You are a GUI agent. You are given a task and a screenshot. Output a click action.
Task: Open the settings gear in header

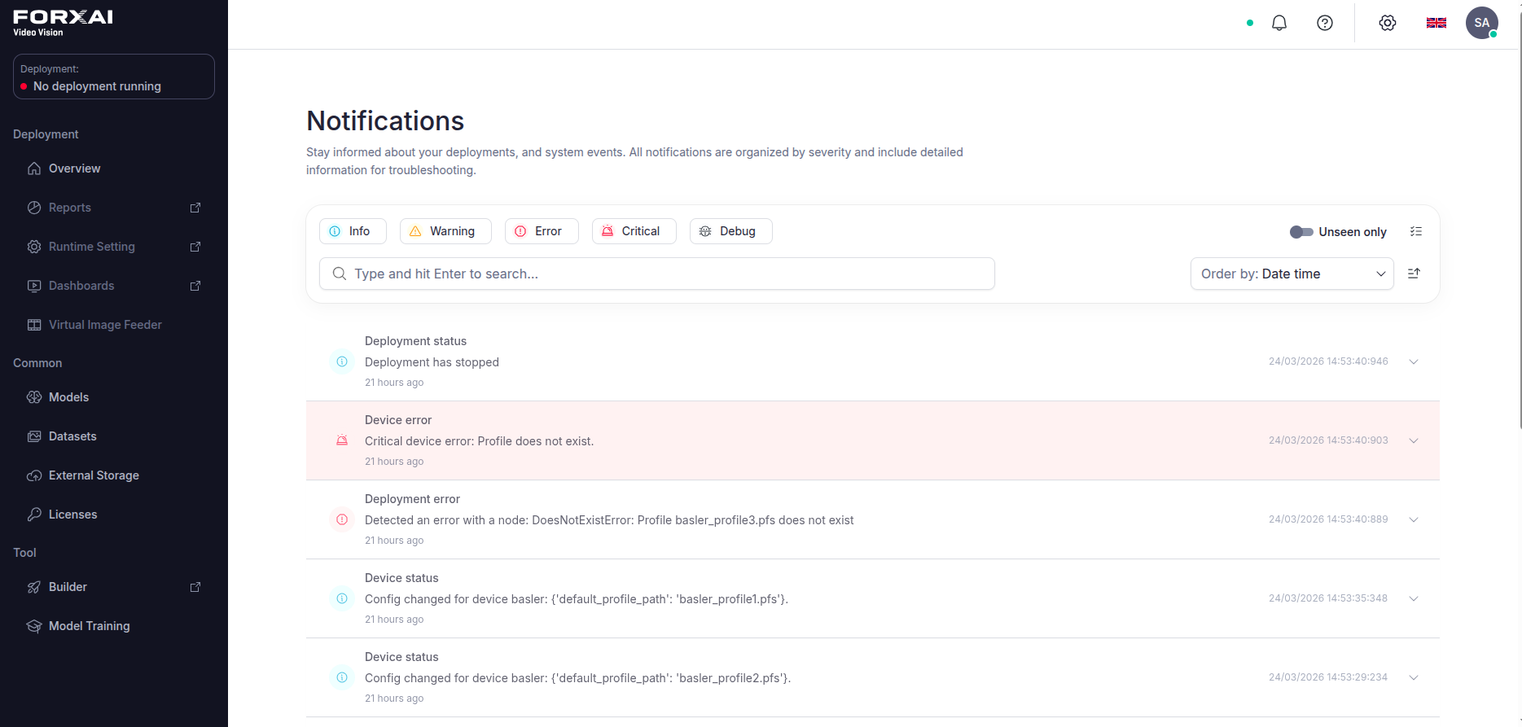click(x=1388, y=23)
